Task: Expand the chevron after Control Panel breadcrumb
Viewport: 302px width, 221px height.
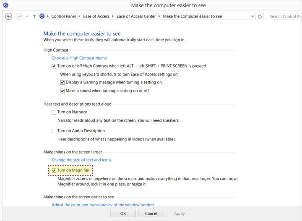Action: point(79,16)
